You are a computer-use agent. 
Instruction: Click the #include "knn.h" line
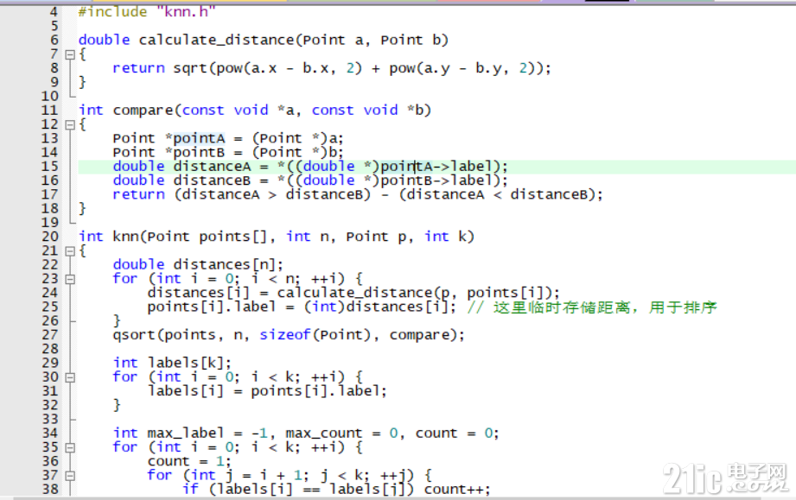coord(147,12)
